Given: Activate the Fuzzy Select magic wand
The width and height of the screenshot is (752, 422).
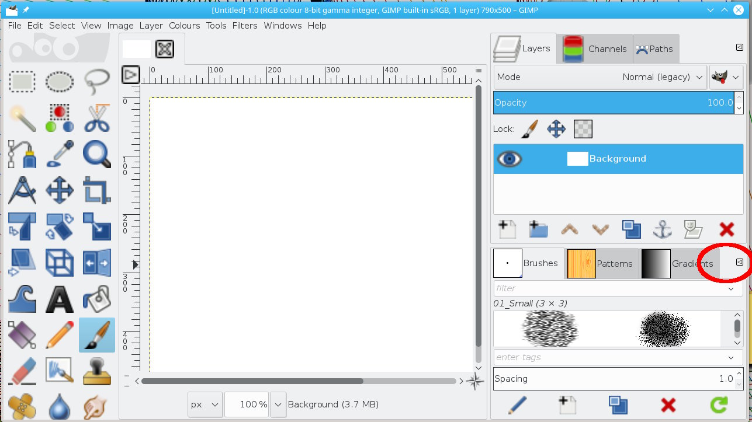Looking at the screenshot, I should pyautogui.click(x=23, y=118).
